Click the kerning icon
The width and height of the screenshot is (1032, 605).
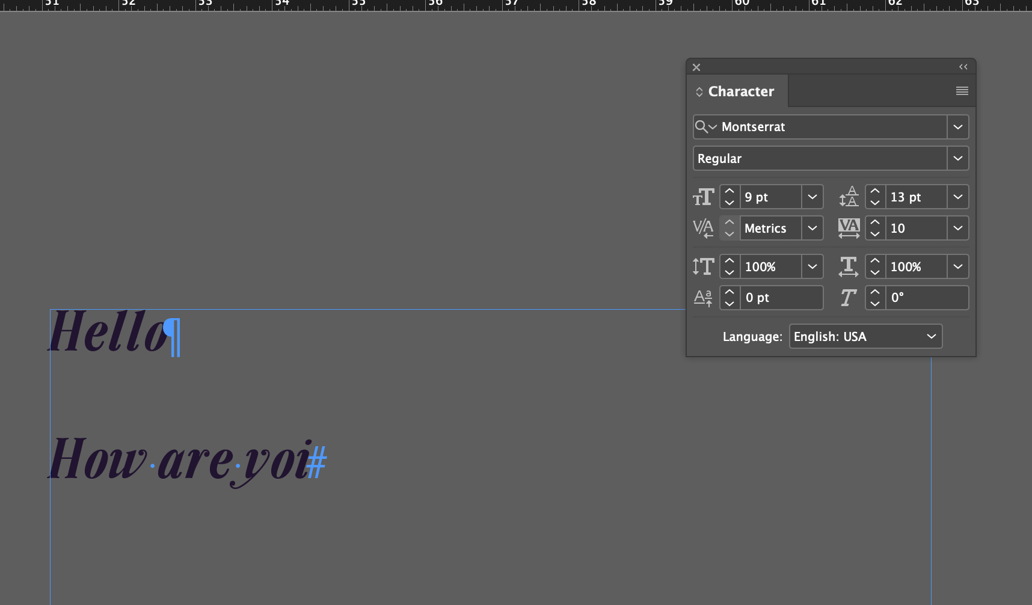(x=703, y=229)
